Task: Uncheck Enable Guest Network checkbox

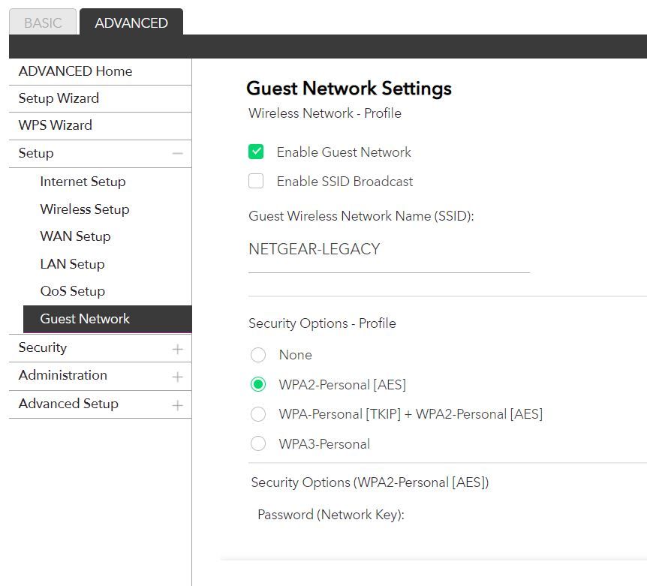Action: pos(257,152)
